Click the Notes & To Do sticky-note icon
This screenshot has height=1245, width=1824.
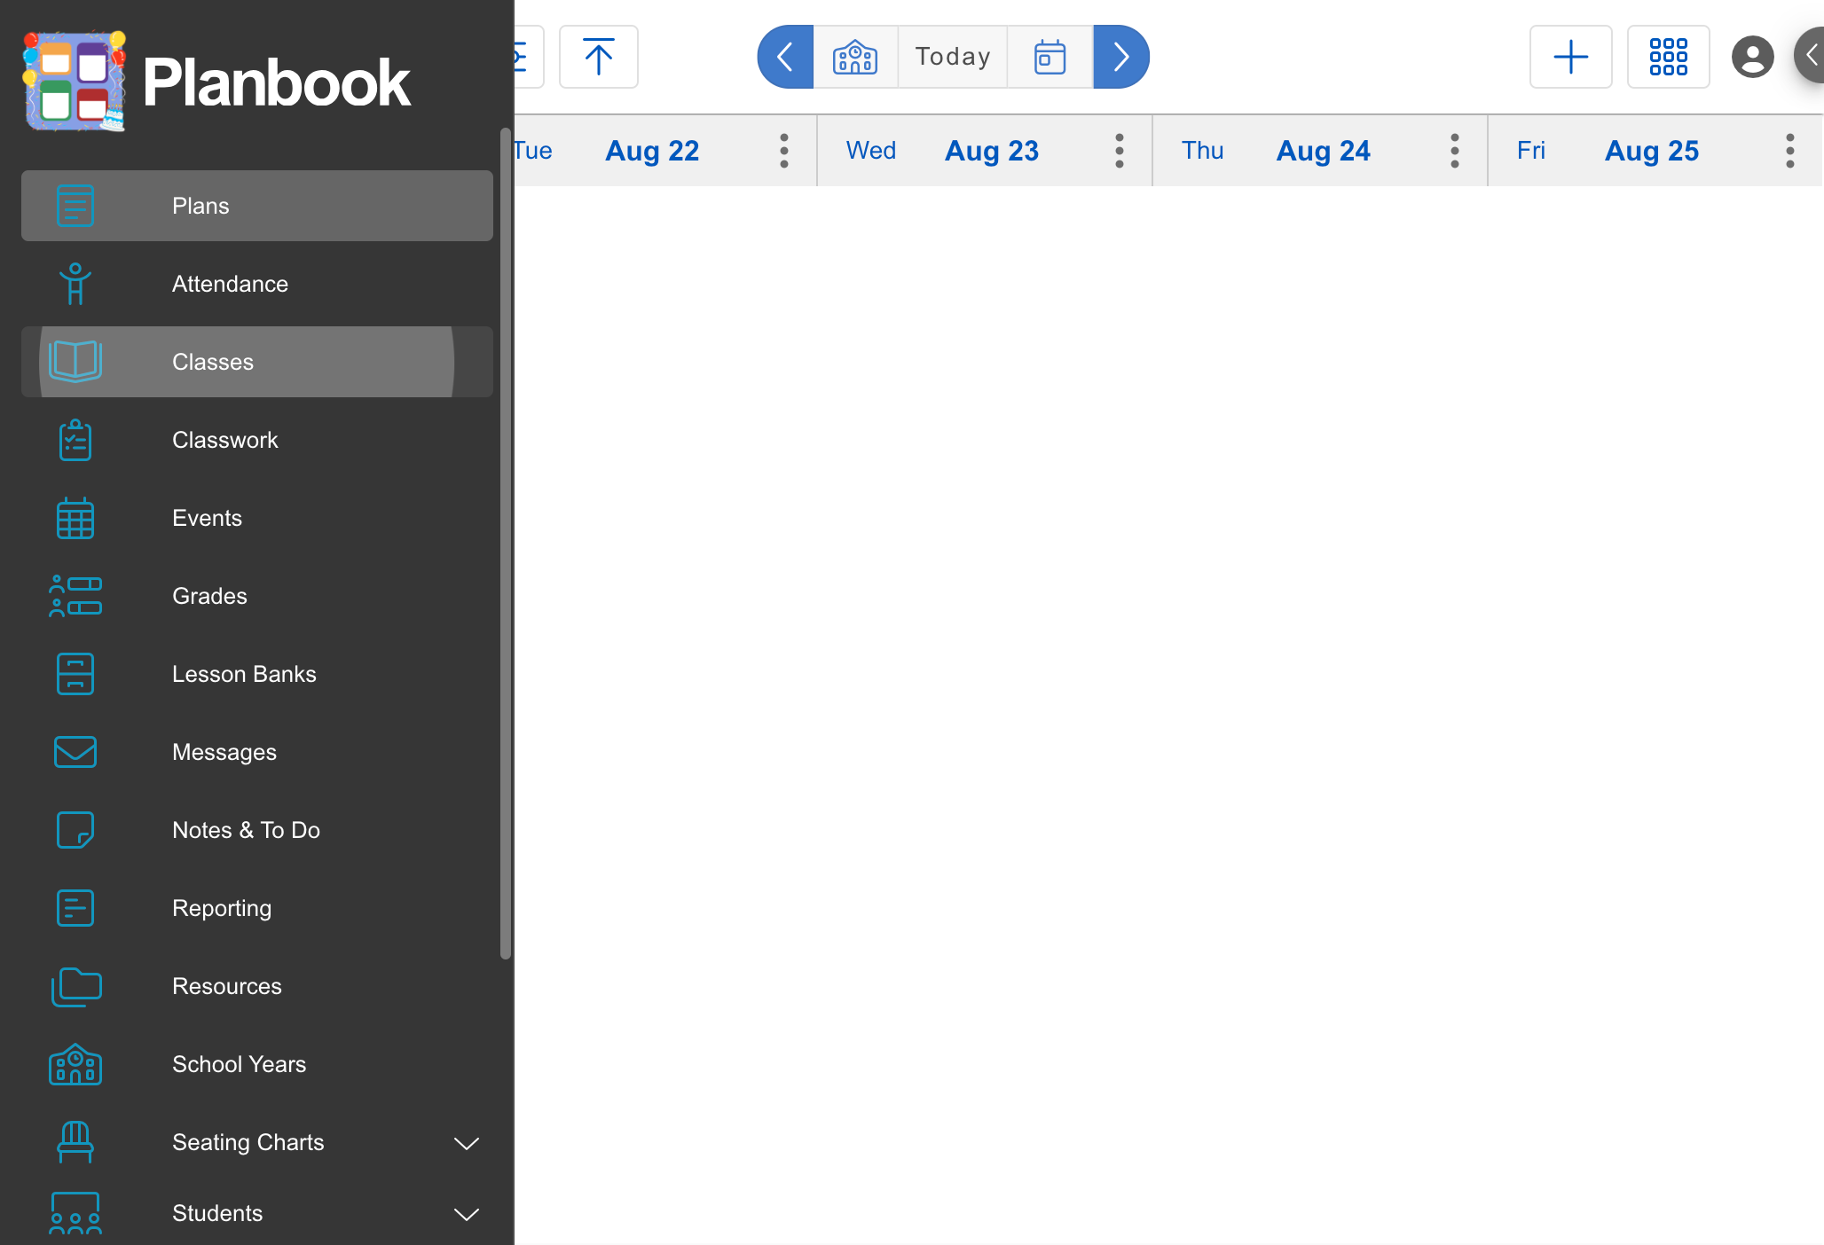(75, 830)
